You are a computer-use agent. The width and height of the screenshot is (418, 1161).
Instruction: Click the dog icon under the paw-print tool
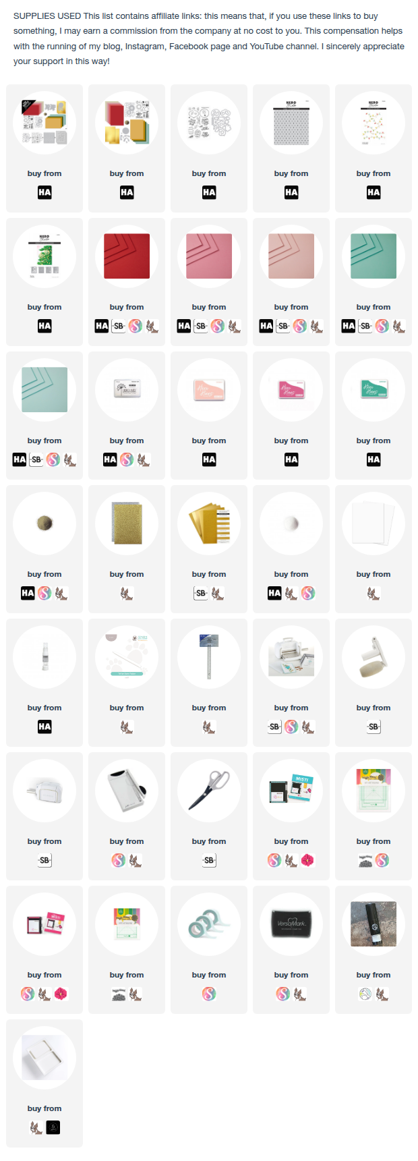point(127,727)
